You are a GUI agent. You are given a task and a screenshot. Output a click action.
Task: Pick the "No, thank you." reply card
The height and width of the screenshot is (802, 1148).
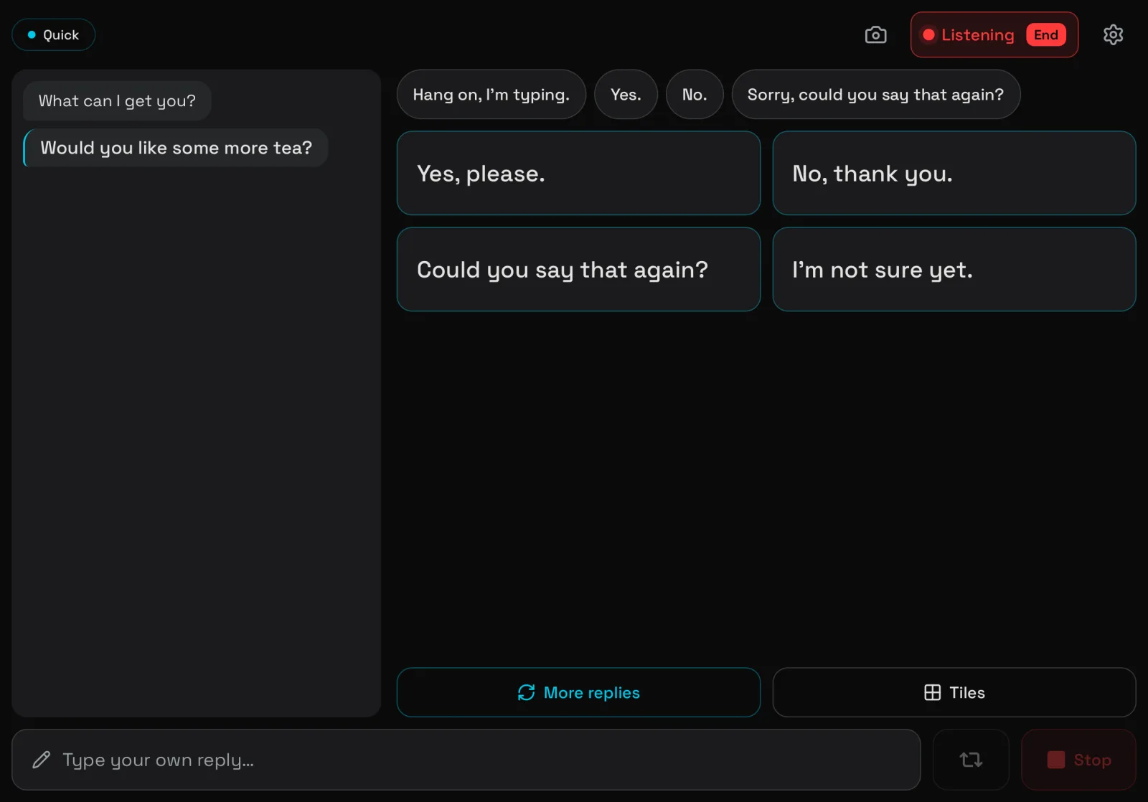coord(954,173)
